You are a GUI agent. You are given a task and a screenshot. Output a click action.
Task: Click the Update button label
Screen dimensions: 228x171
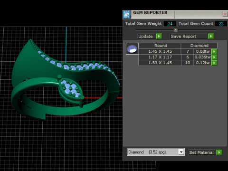point(145,36)
